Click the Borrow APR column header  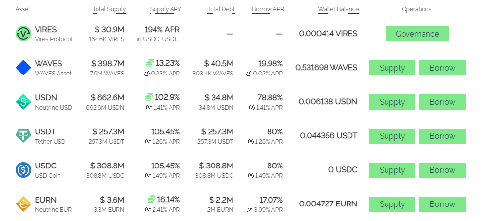(268, 9)
